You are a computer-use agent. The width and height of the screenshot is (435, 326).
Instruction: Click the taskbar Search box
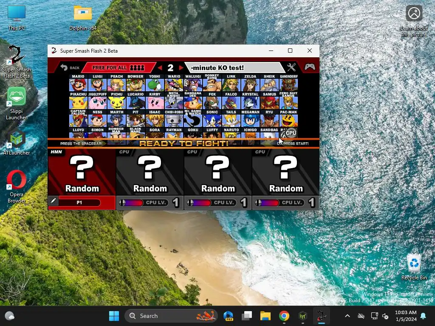pos(171,316)
